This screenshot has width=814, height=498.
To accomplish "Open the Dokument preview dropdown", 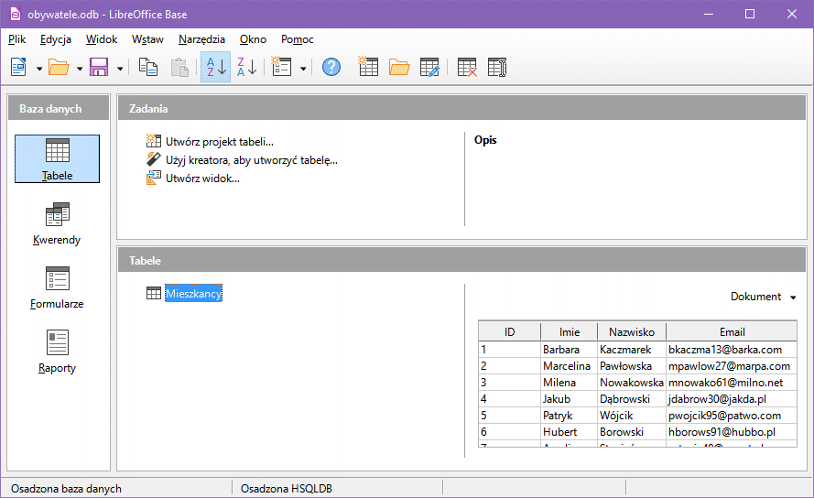I will [762, 297].
